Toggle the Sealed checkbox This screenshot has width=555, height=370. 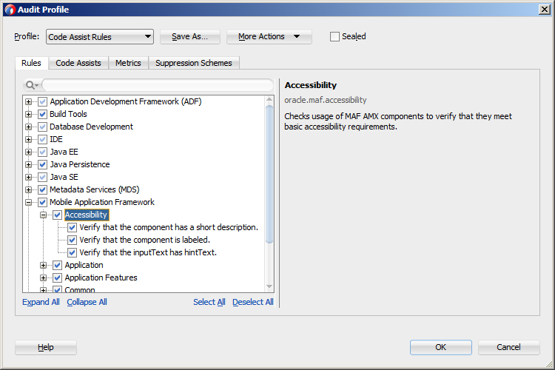pos(334,36)
